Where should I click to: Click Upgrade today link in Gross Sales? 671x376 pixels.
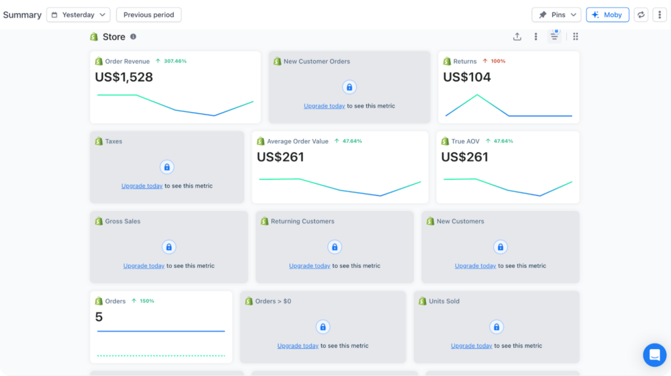[x=144, y=266]
